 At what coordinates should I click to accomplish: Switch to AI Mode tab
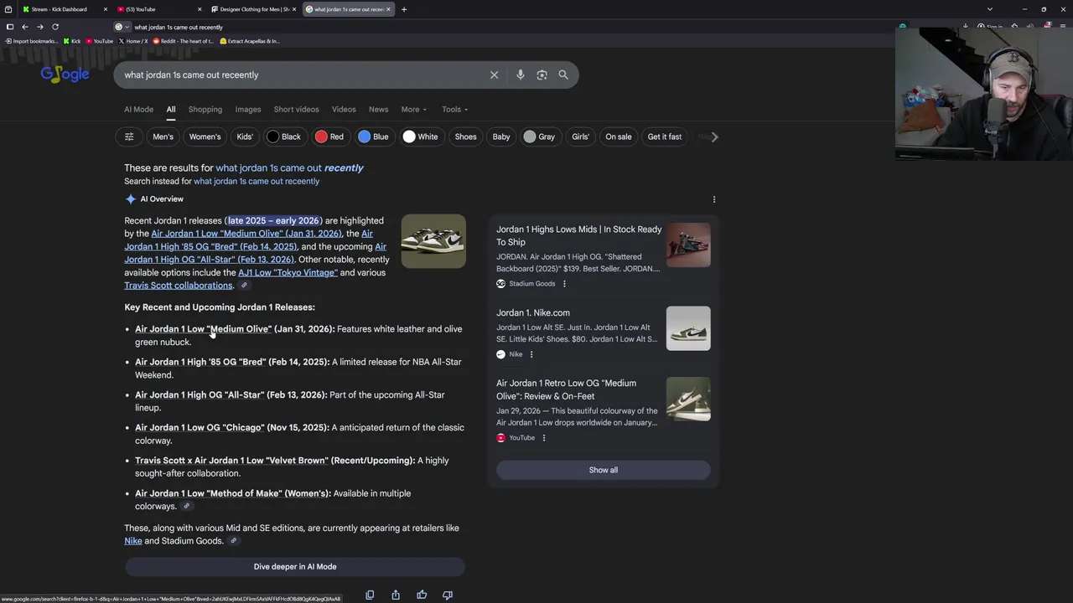point(138,110)
